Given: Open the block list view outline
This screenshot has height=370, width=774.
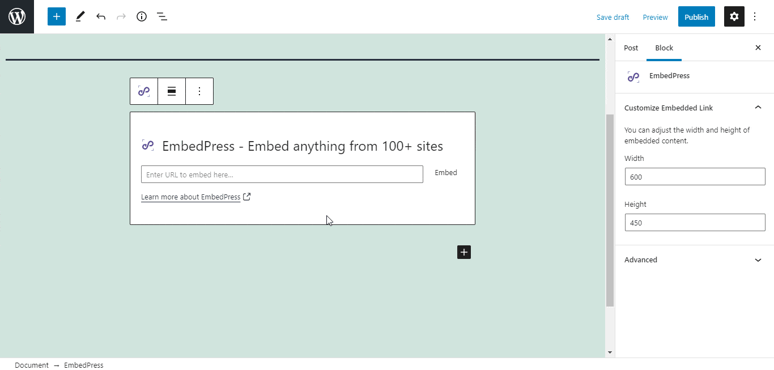Looking at the screenshot, I should pos(162,16).
